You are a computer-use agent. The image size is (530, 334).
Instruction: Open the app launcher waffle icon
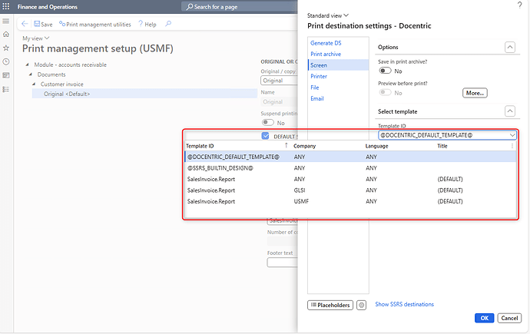(x=7, y=7)
